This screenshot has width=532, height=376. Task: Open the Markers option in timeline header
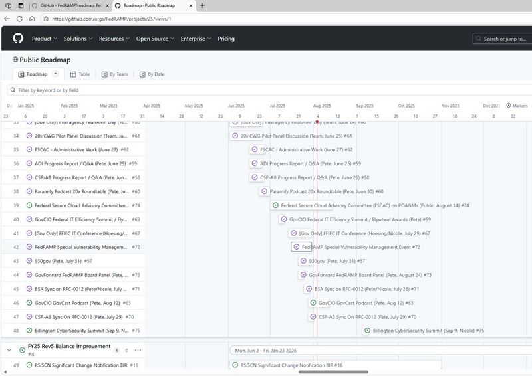[x=517, y=106]
